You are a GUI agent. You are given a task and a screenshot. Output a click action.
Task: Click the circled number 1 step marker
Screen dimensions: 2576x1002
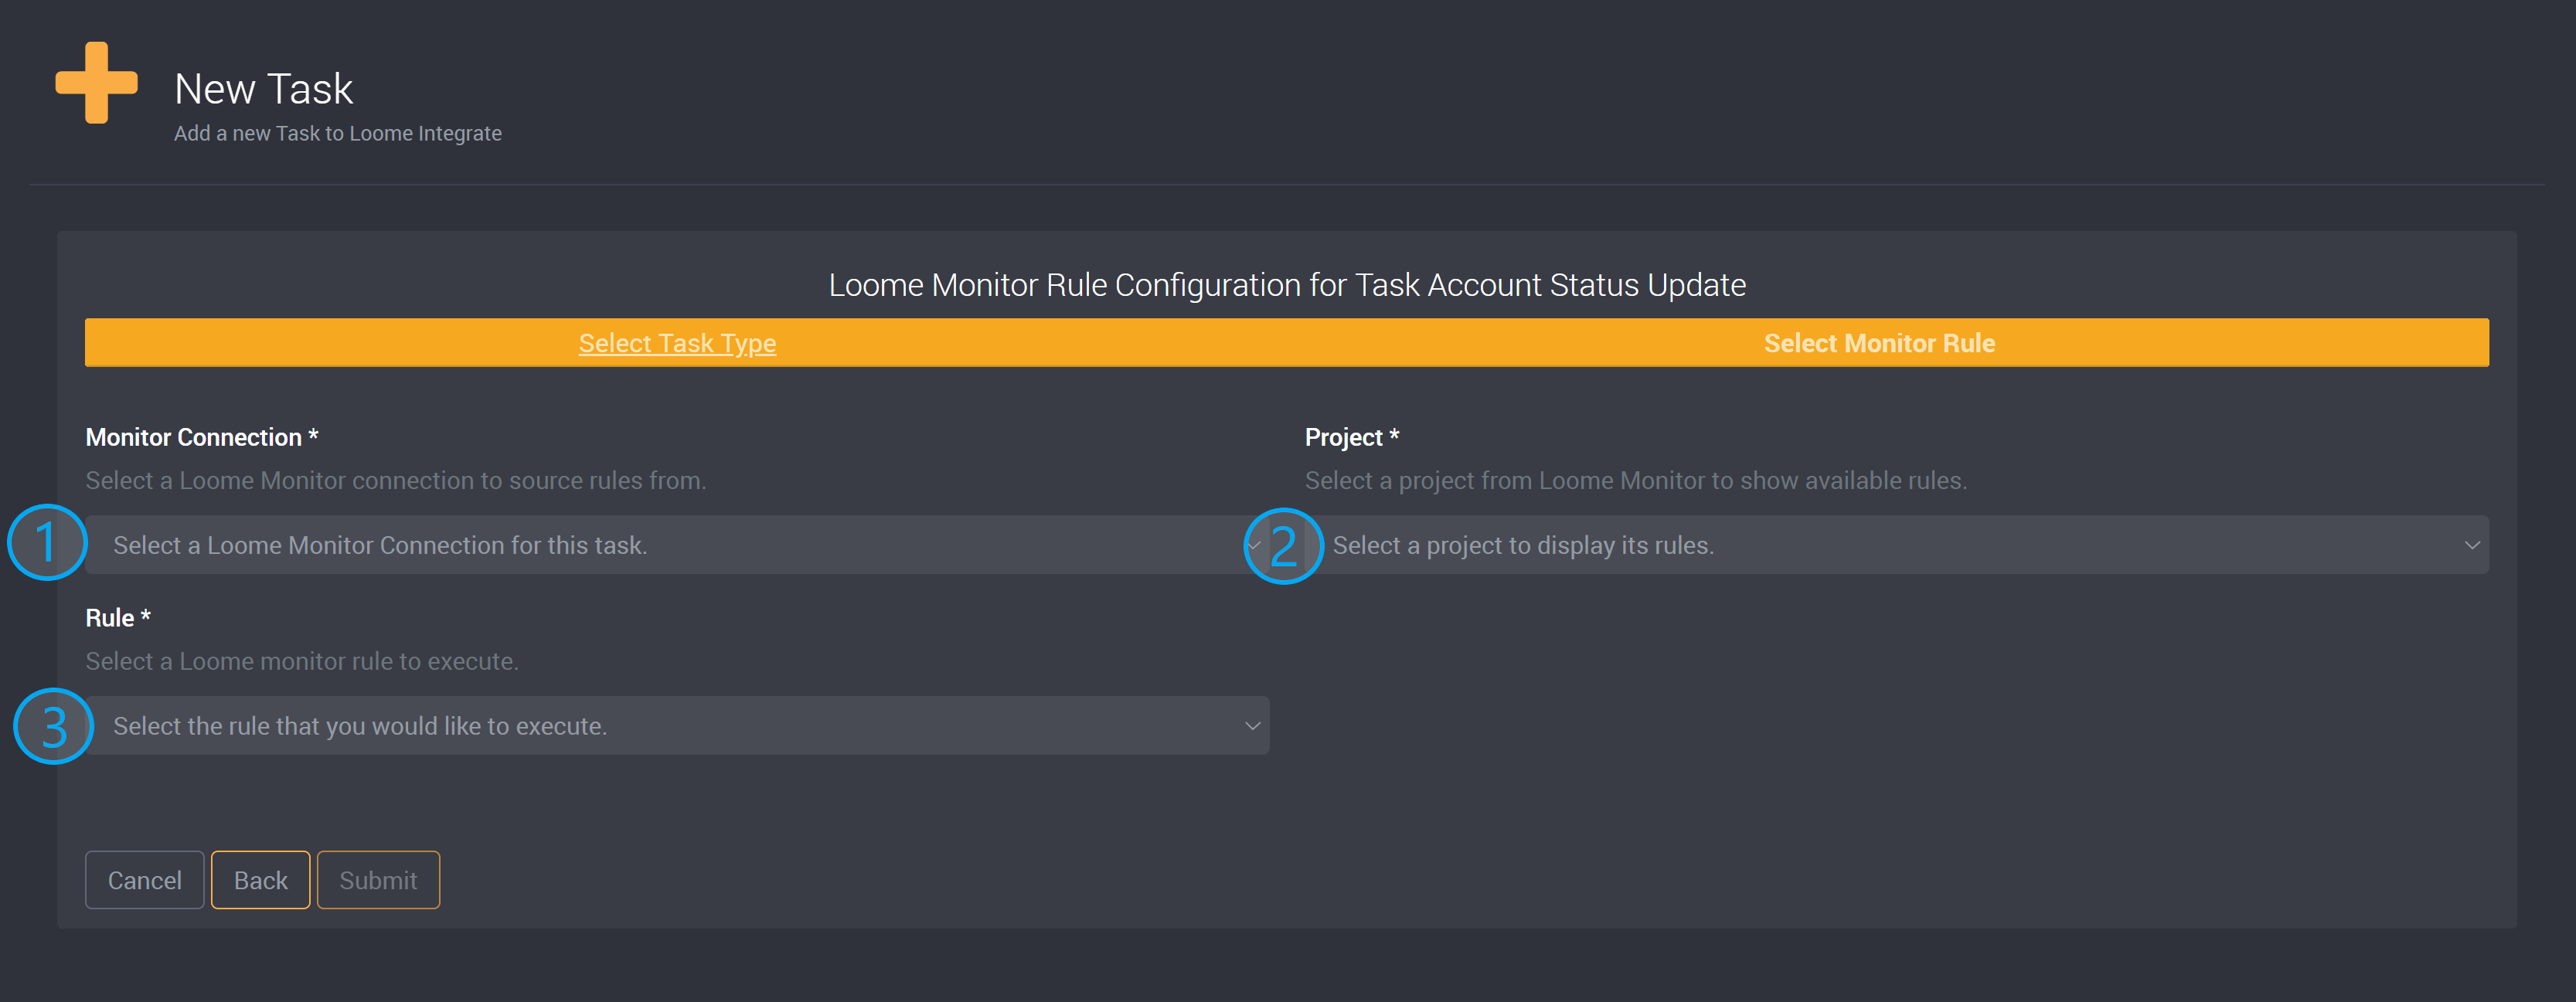coord(47,543)
